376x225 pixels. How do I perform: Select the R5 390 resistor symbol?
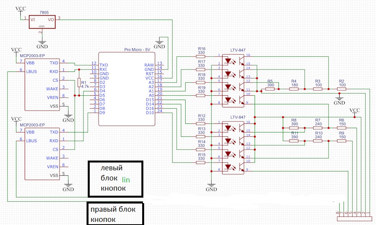tap(270, 89)
